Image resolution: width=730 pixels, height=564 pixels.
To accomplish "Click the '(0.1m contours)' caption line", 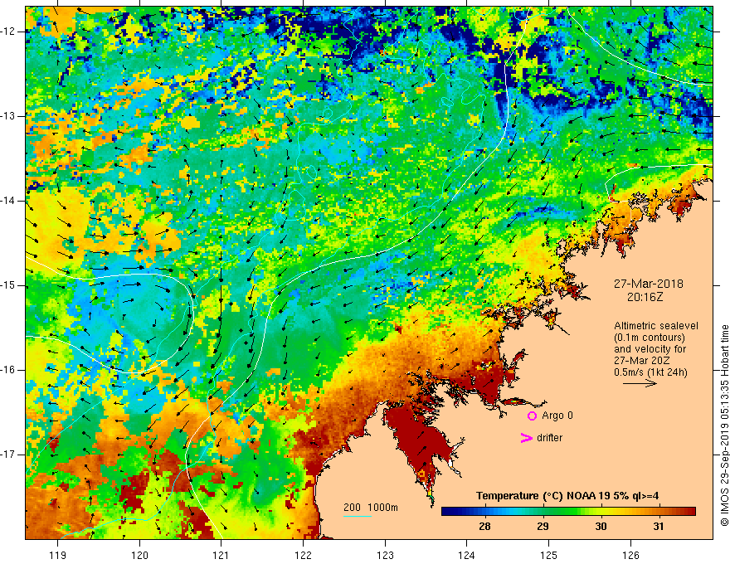I will point(650,338).
